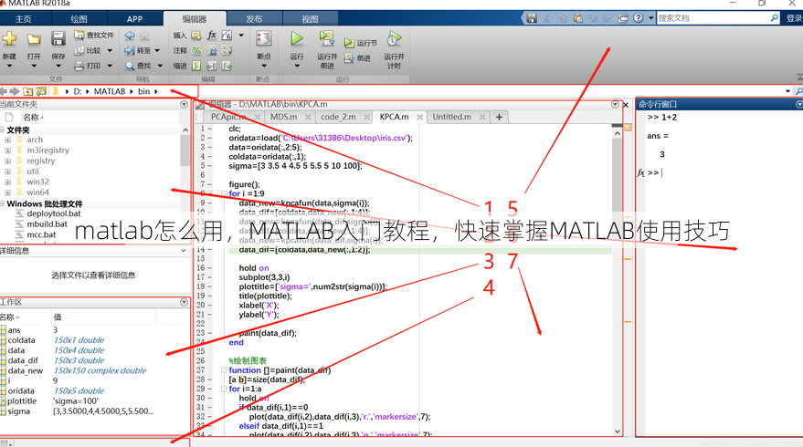Click the Breakpoints (断点) icon

264,39
